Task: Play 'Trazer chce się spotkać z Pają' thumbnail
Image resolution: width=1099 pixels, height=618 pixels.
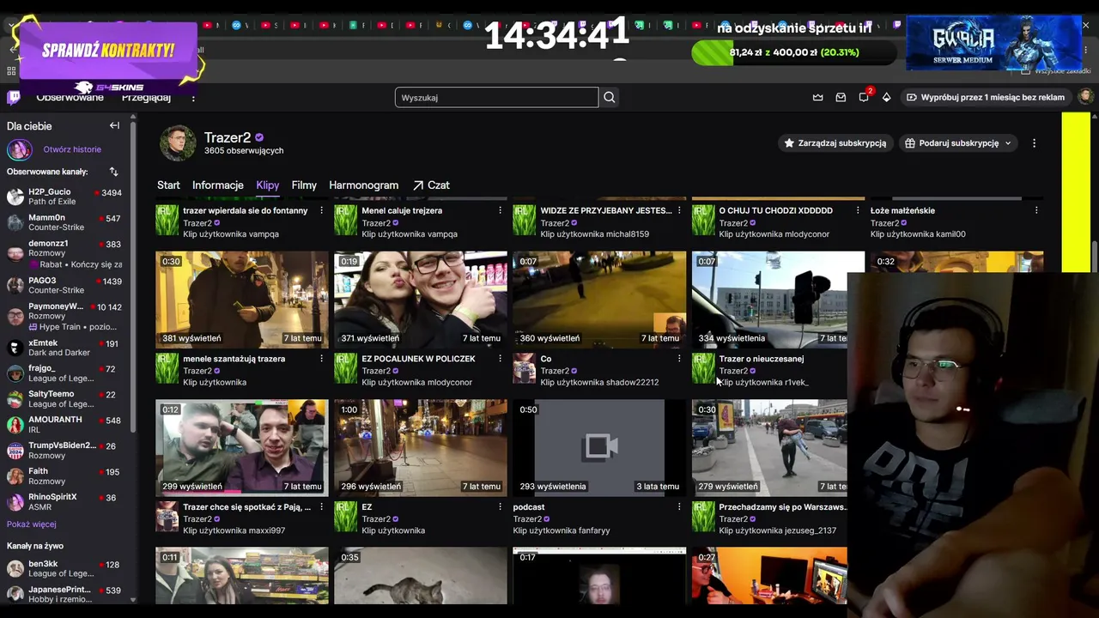Action: (242, 448)
